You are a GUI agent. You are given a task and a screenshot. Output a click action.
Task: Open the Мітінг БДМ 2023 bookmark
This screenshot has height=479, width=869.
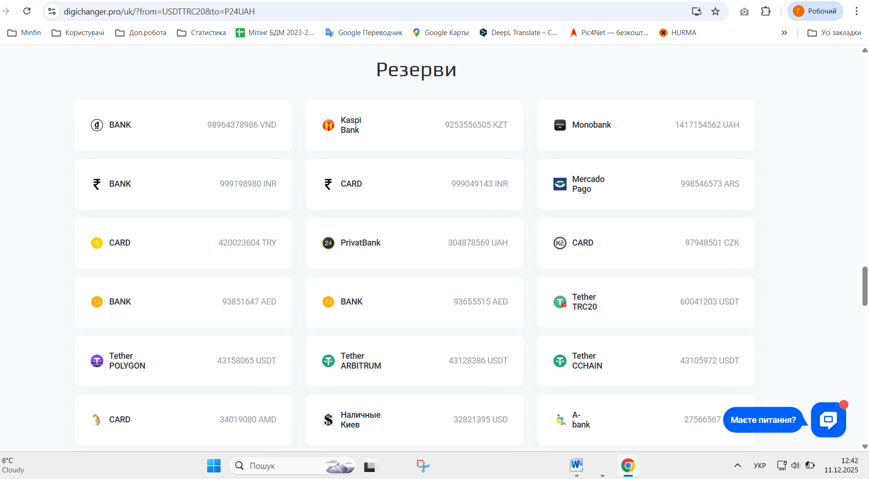coord(275,33)
